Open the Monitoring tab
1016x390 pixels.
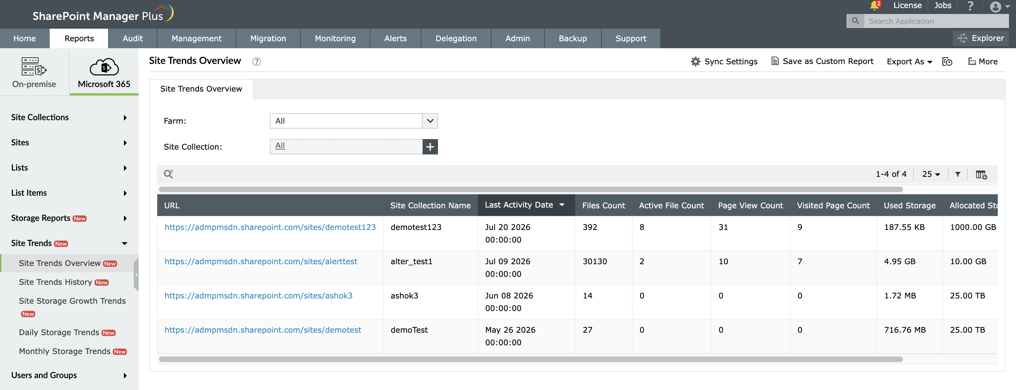(x=335, y=38)
